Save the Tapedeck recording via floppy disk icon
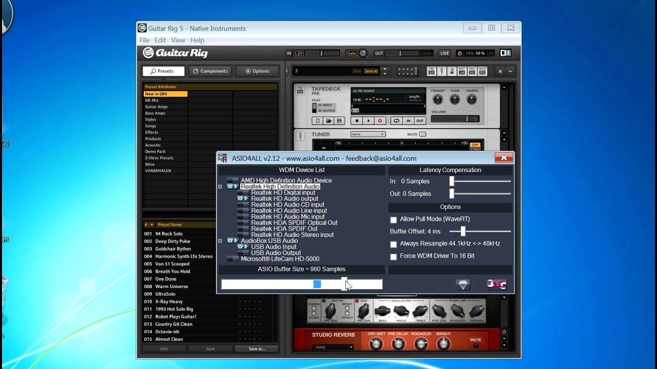 coord(339,121)
